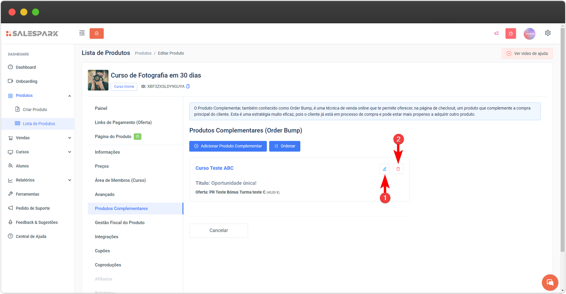Expand the Vendas sidebar menu
The height and width of the screenshot is (294, 566).
tap(69, 138)
